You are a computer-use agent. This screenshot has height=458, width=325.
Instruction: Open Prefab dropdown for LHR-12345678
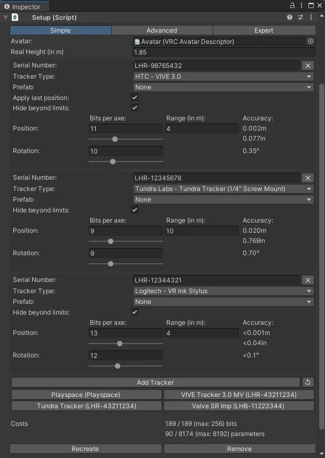[x=223, y=200]
